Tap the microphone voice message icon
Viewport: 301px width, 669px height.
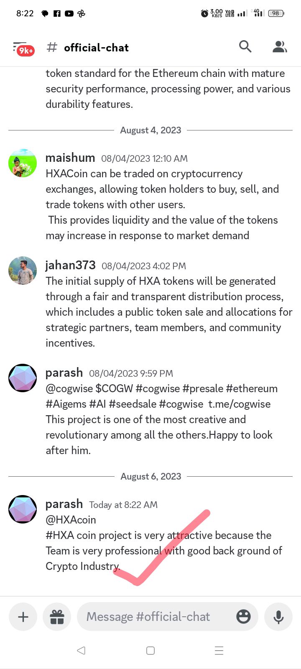278,617
